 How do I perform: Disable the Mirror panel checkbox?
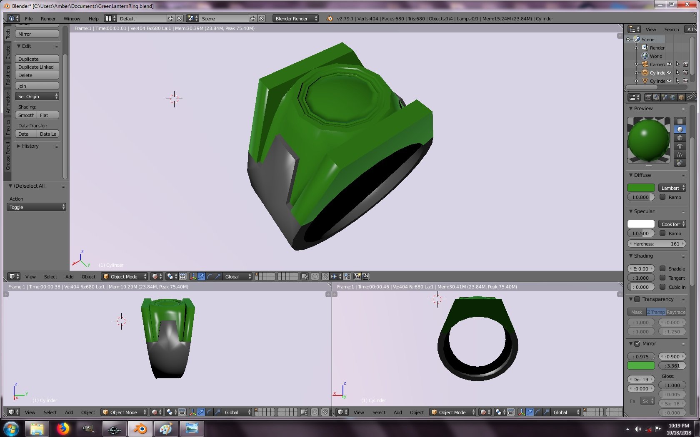click(637, 344)
